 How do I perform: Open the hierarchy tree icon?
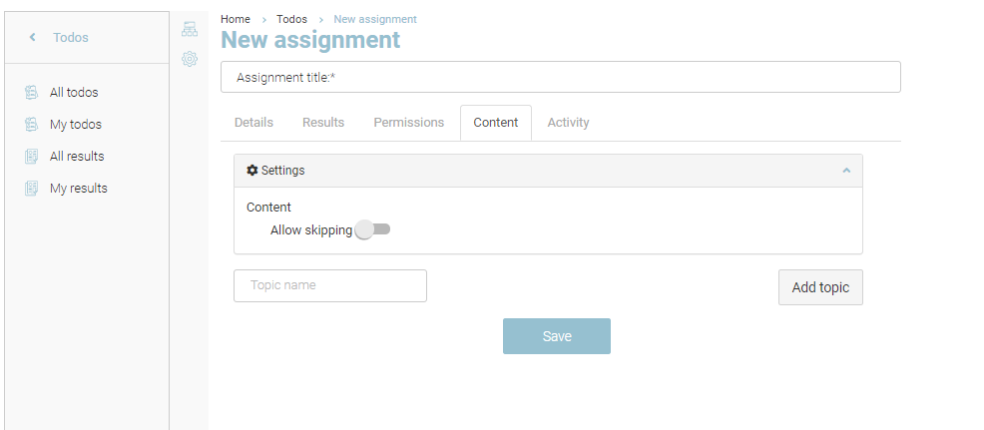pyautogui.click(x=190, y=30)
